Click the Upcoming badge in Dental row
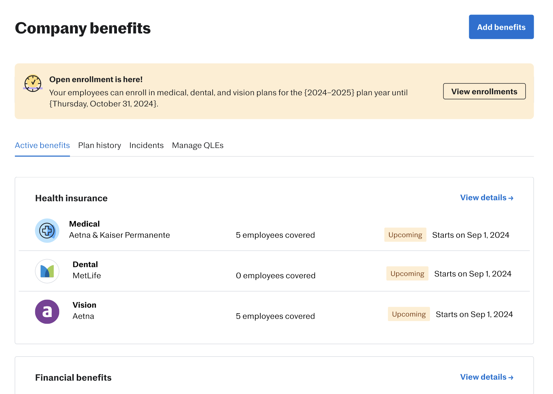Viewport: 553px width, 394px height. (x=407, y=274)
